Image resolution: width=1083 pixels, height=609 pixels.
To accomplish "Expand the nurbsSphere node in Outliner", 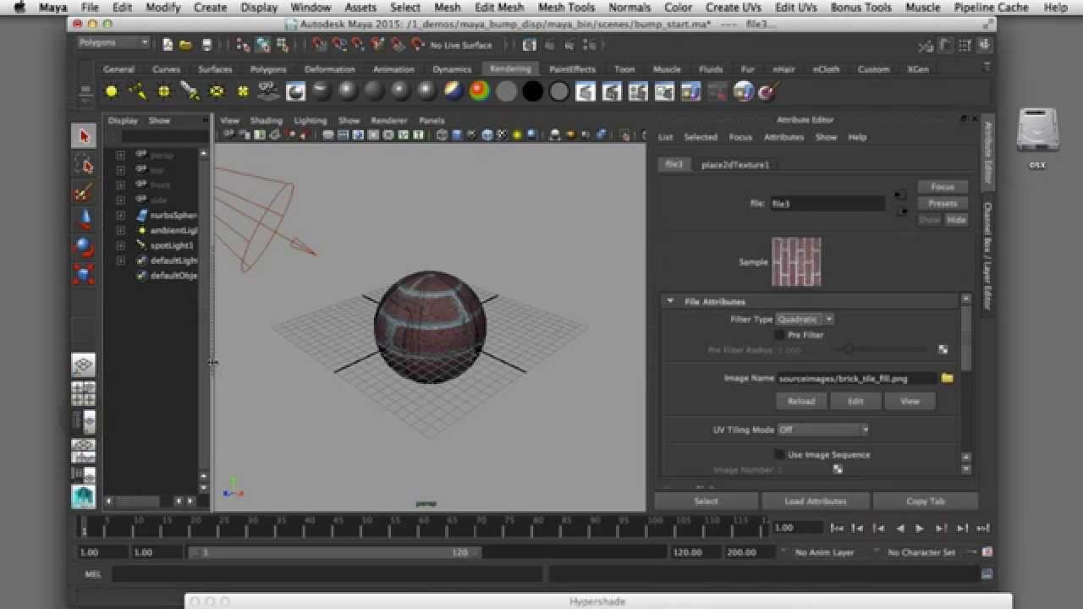I will [x=120, y=215].
